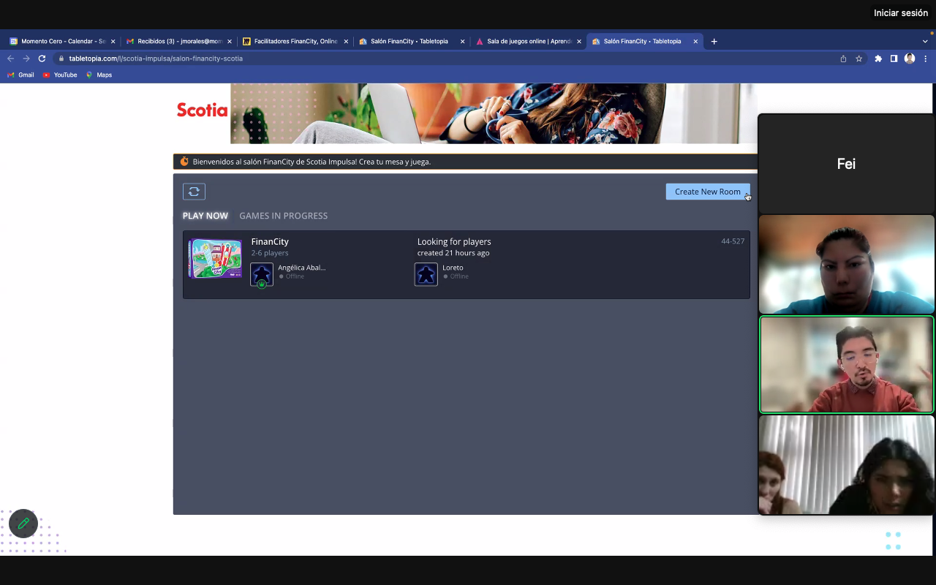The height and width of the screenshot is (585, 936).
Task: Open a new browser tab
Action: [x=714, y=42]
